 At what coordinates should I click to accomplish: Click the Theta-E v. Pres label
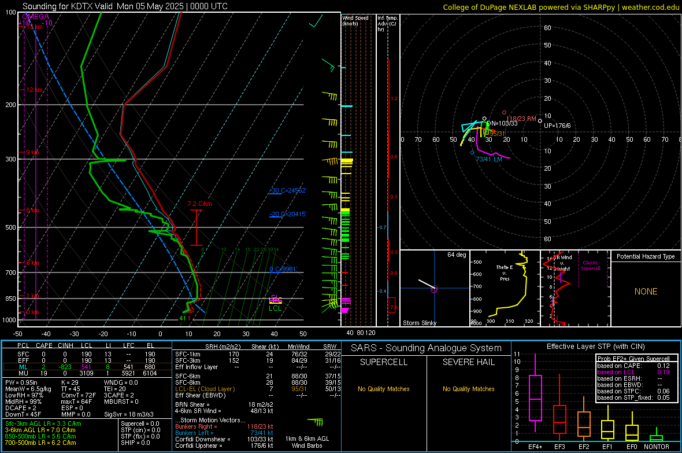coord(505,272)
